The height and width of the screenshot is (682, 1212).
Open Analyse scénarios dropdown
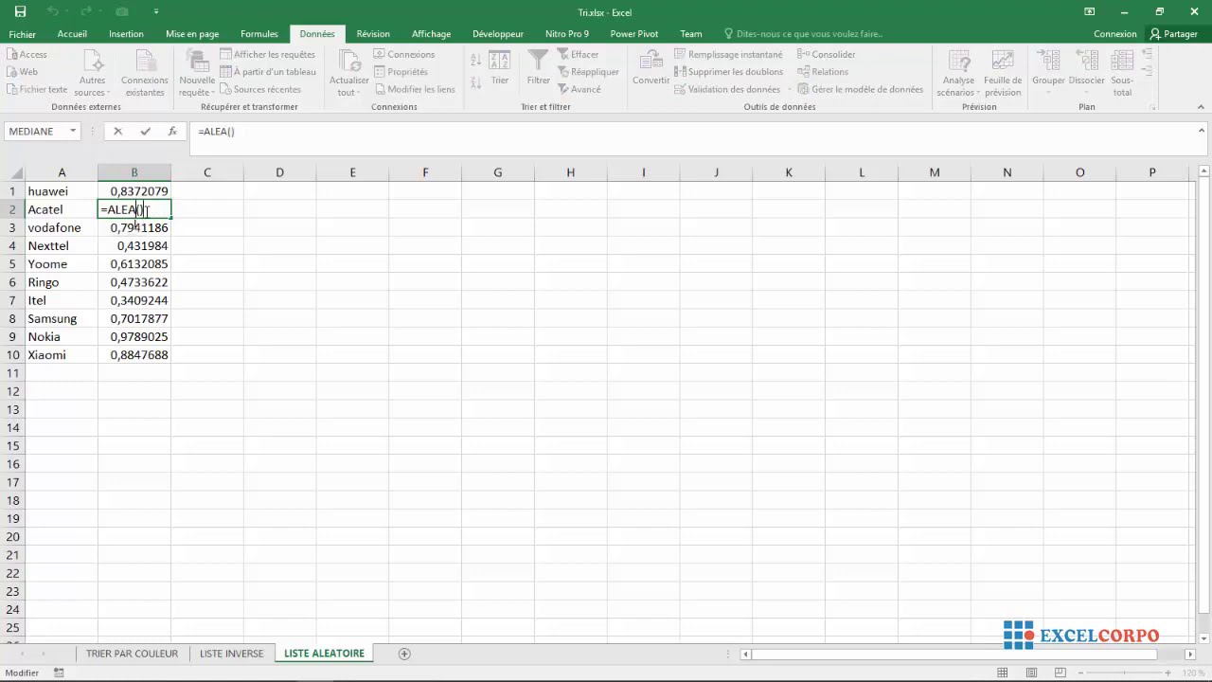click(958, 73)
